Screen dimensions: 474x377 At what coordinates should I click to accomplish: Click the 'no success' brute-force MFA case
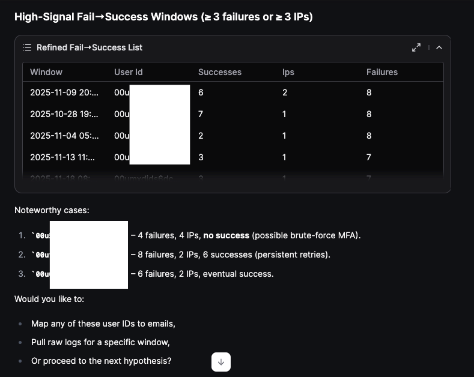click(x=245, y=235)
